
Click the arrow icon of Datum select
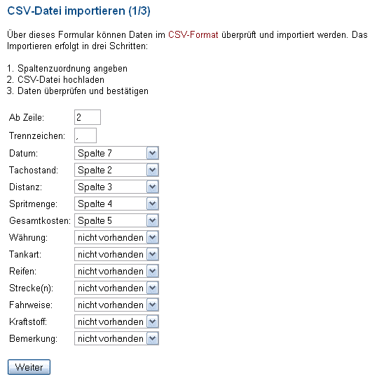coord(152,153)
